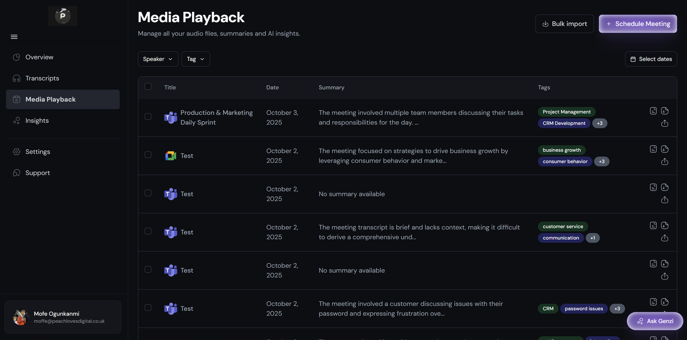Share the Production & Marketing Daily Sprint recording
The width and height of the screenshot is (687, 340).
point(665,124)
